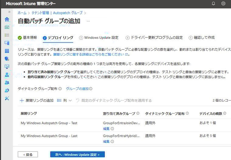Go to 確認して作成 step tab
This screenshot has width=231, height=160.
point(202,38)
